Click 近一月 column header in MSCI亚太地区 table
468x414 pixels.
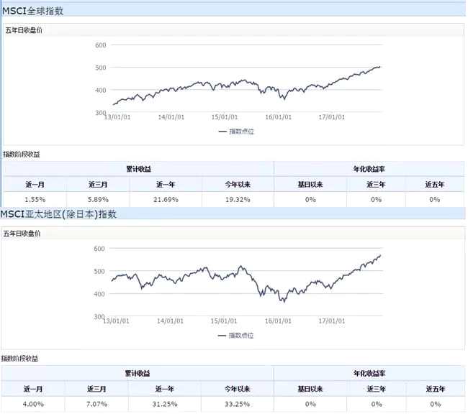point(33,389)
